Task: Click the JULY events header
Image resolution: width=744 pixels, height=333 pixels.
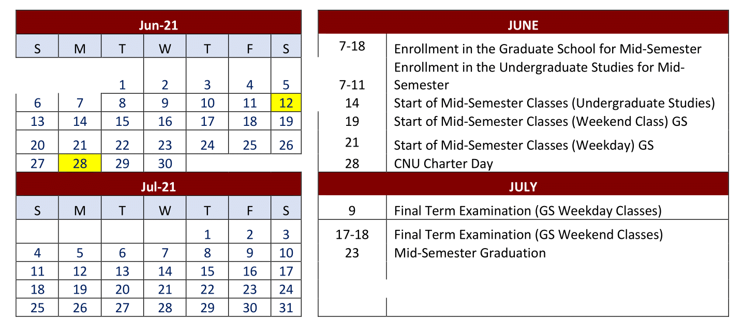Action: (523, 186)
